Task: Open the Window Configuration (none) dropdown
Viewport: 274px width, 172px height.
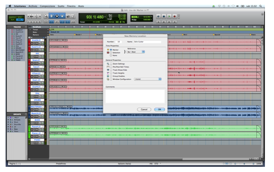Action: coord(148,79)
